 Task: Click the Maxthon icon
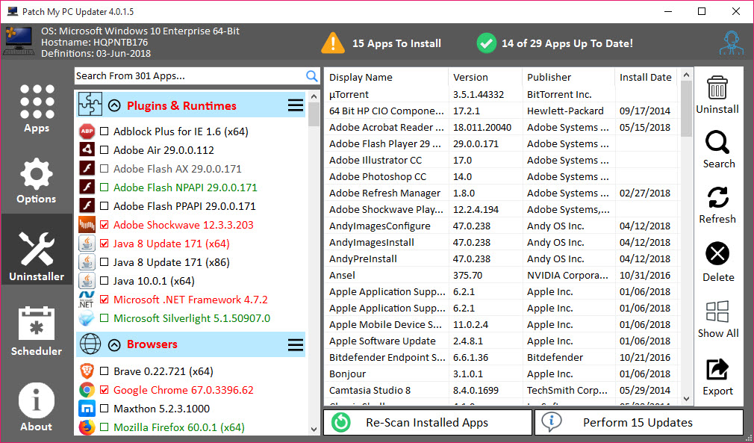click(87, 409)
